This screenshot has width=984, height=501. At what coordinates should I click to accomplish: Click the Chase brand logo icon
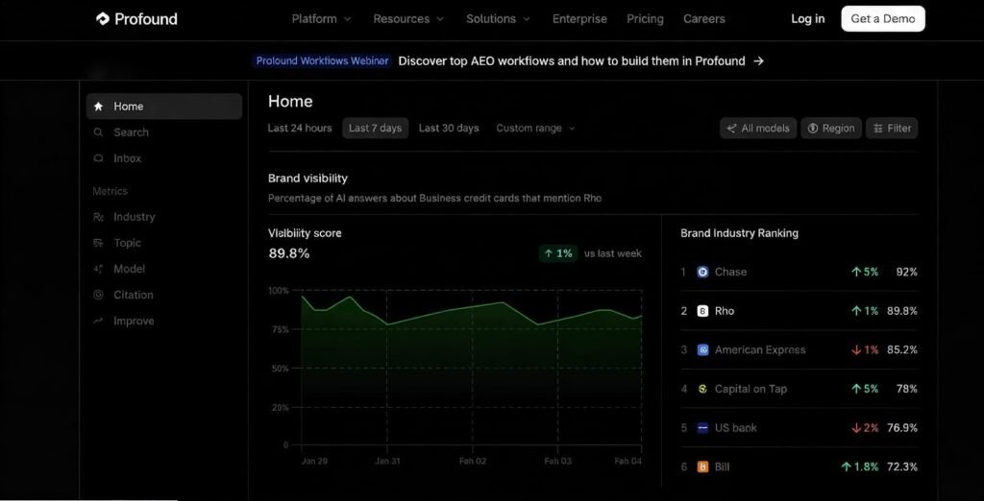702,272
